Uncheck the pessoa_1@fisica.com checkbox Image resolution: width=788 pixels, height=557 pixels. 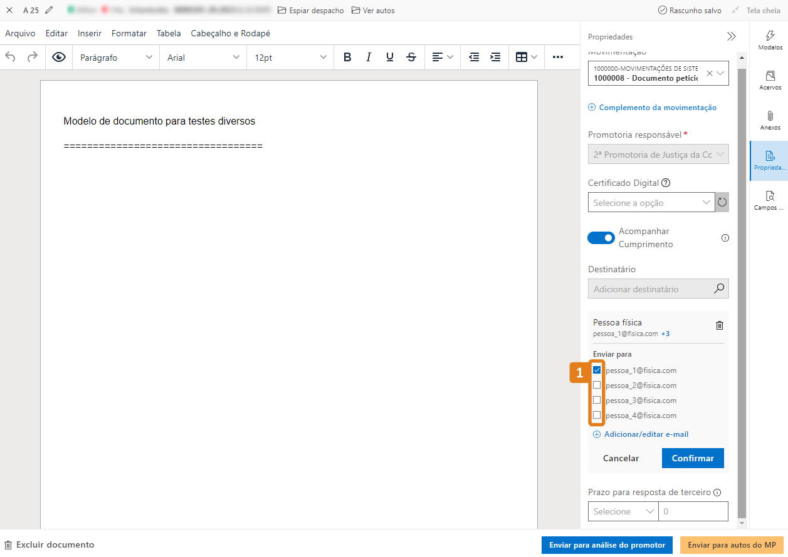point(597,370)
